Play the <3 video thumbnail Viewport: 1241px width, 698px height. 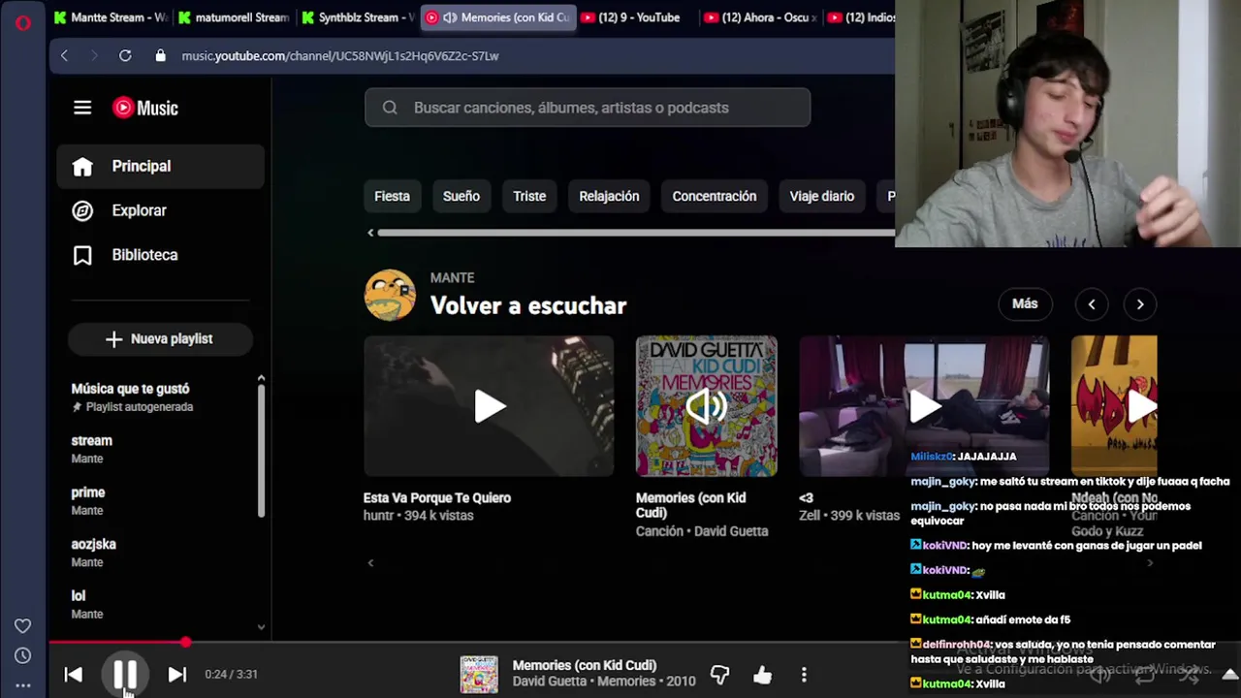(924, 406)
